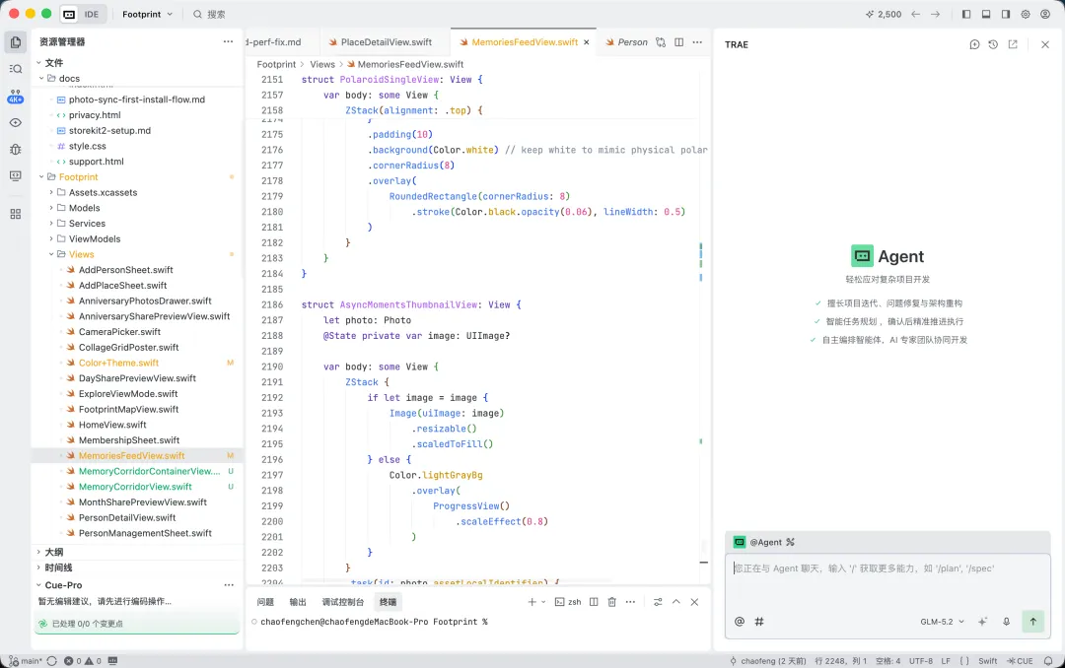Click the main branch indicator in status bar

coord(26,661)
